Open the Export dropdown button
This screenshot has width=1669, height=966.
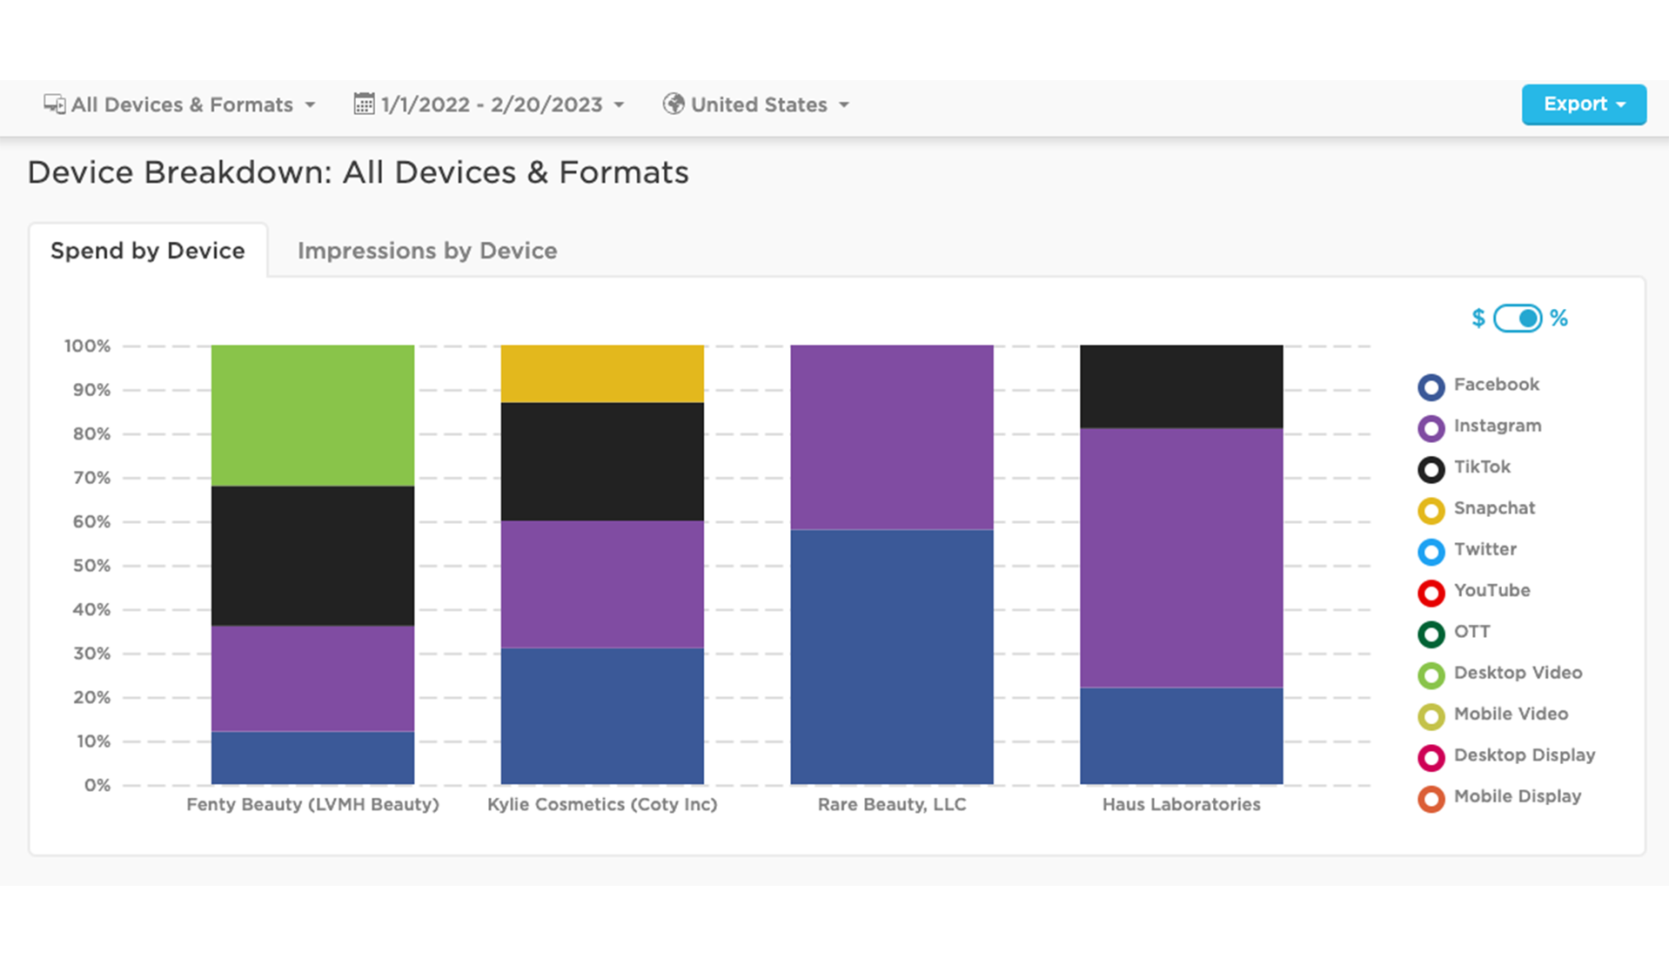(1584, 104)
